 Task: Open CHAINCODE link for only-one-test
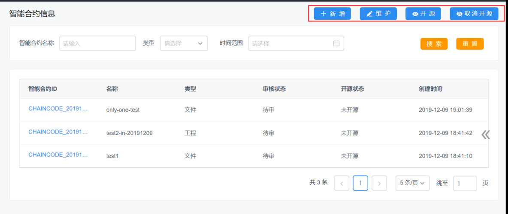tap(58, 109)
